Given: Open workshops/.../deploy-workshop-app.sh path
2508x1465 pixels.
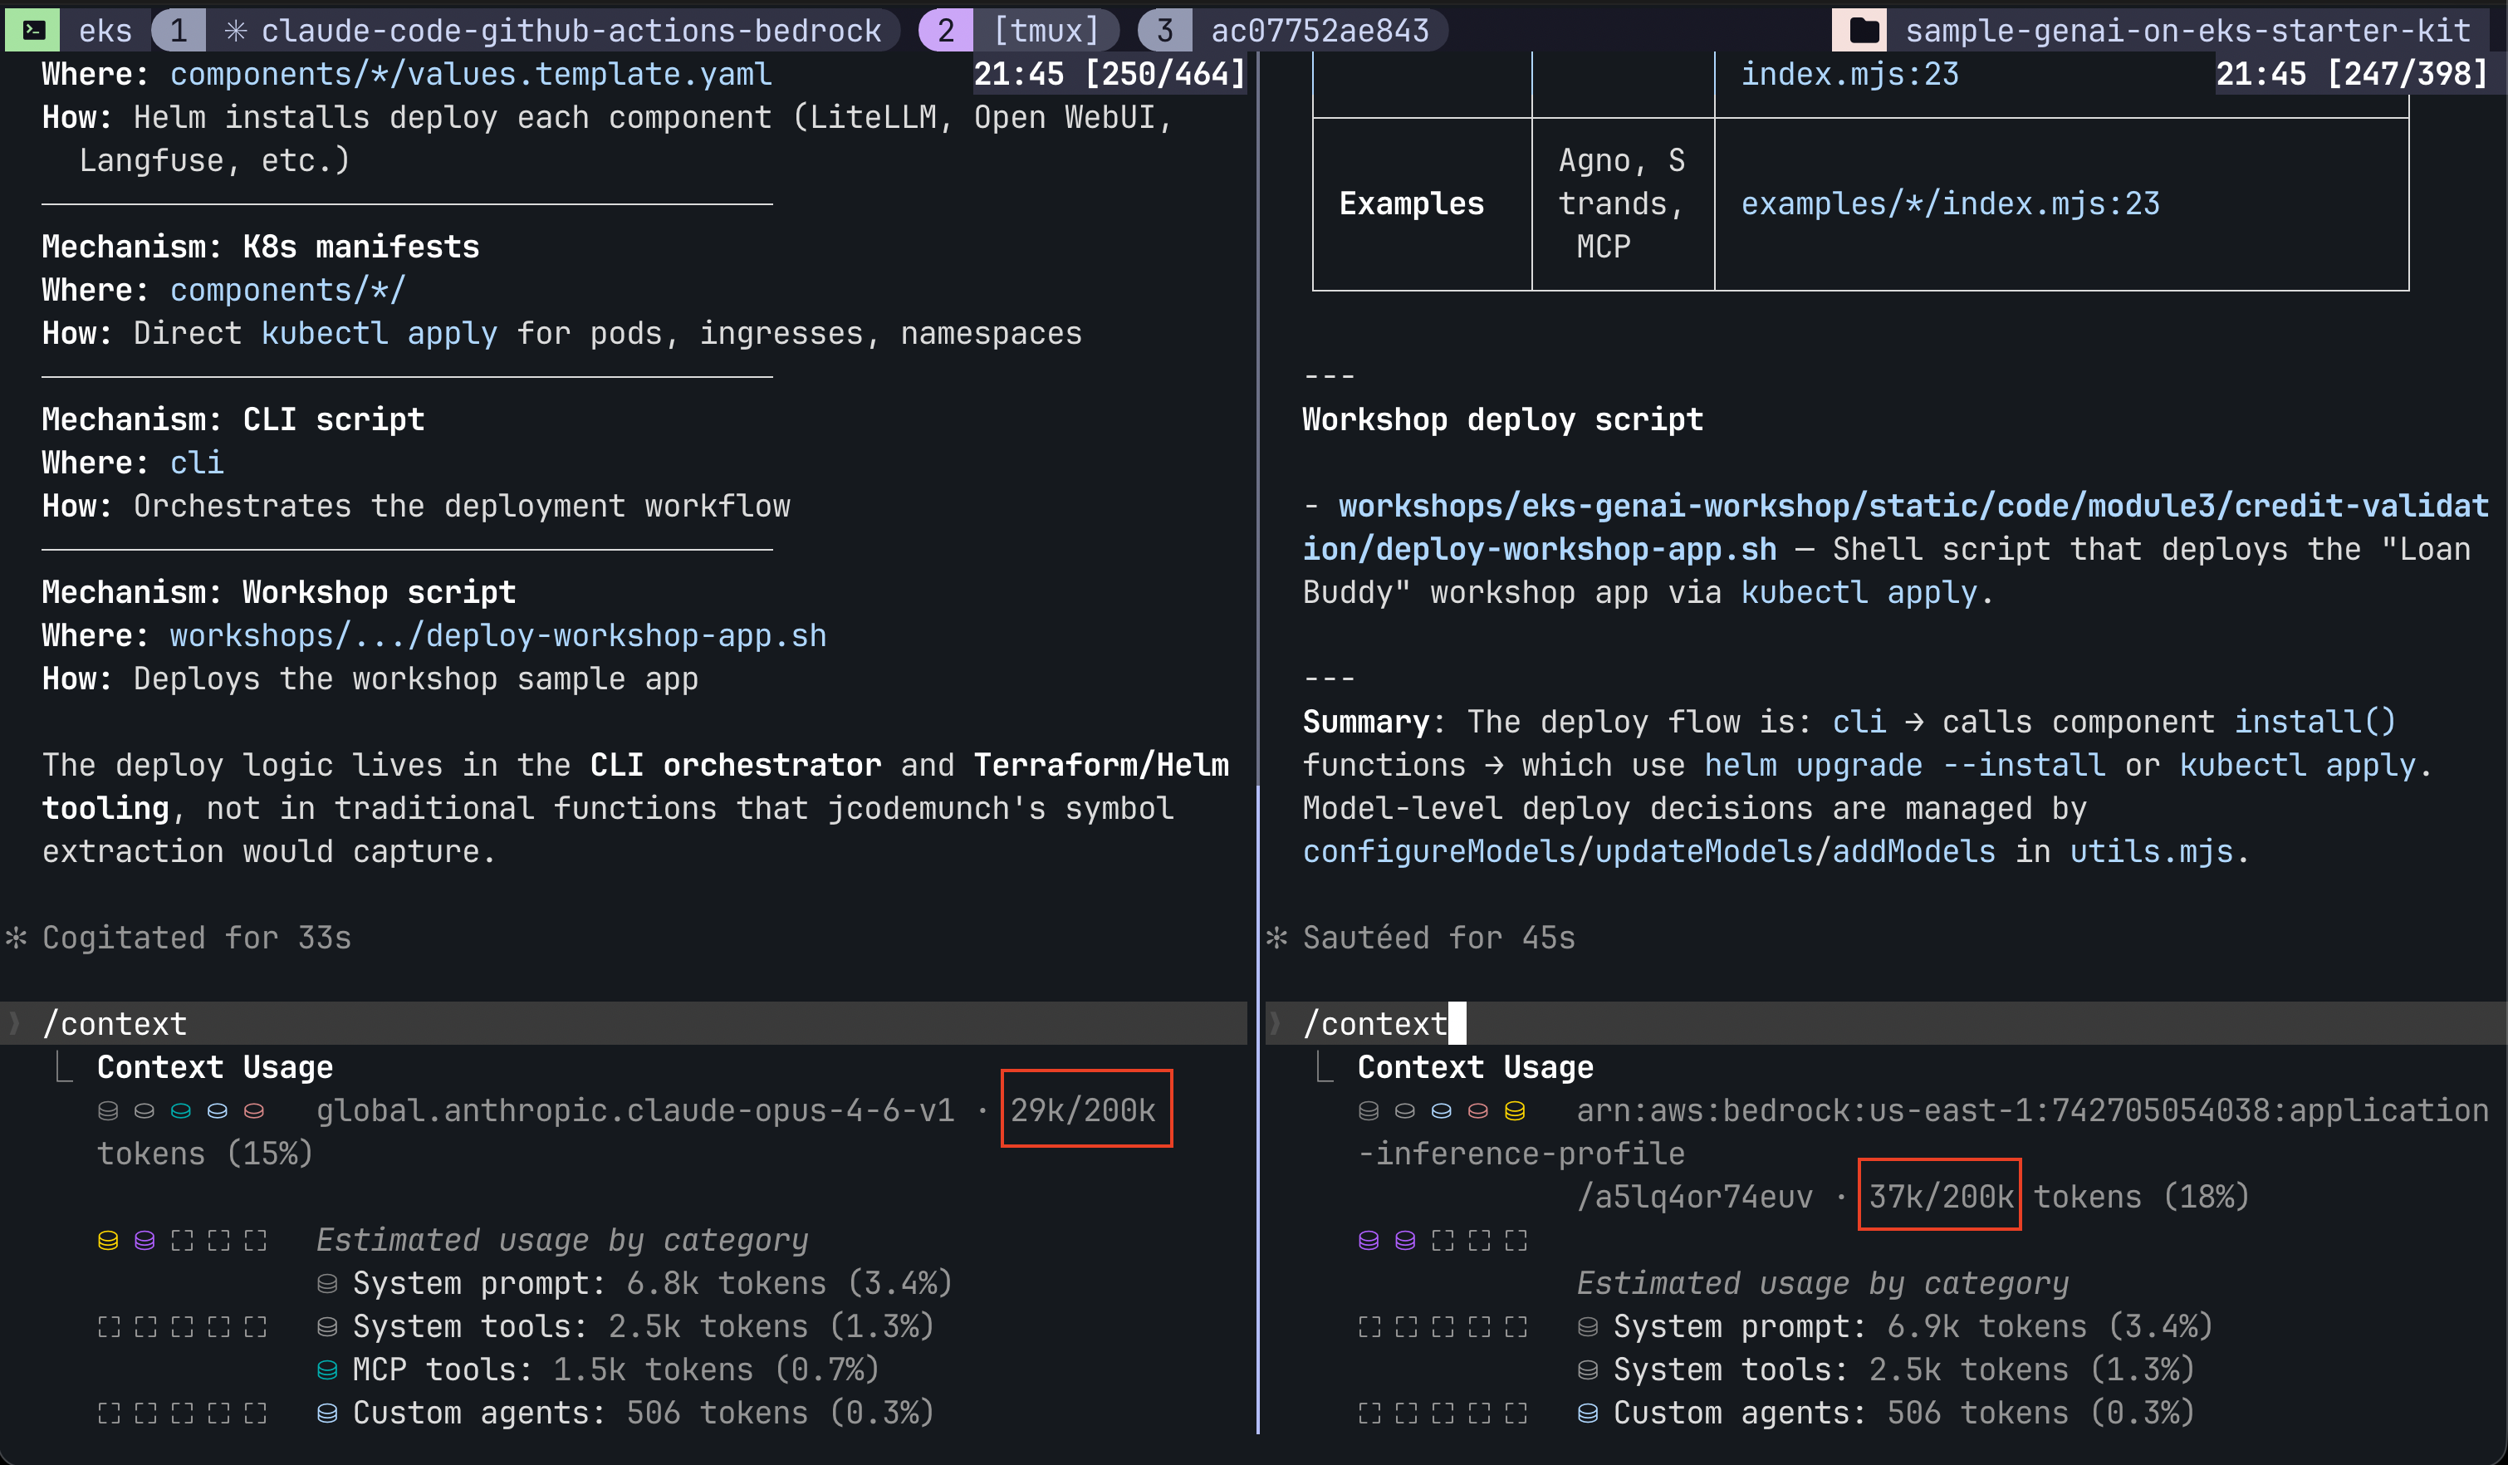Looking at the screenshot, I should coord(497,636).
